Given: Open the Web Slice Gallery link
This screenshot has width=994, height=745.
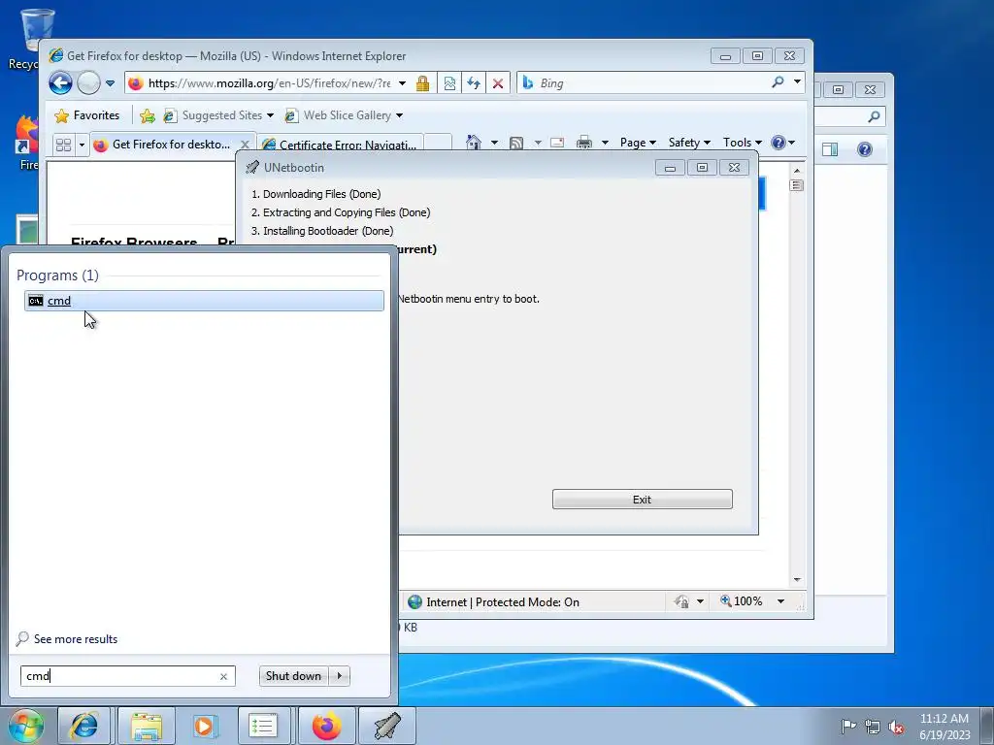Looking at the screenshot, I should pyautogui.click(x=344, y=115).
